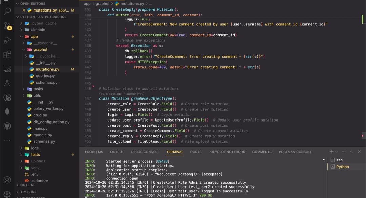The height and width of the screenshot is (198, 366).
Task: Open the Extensions view
Action: (7, 53)
